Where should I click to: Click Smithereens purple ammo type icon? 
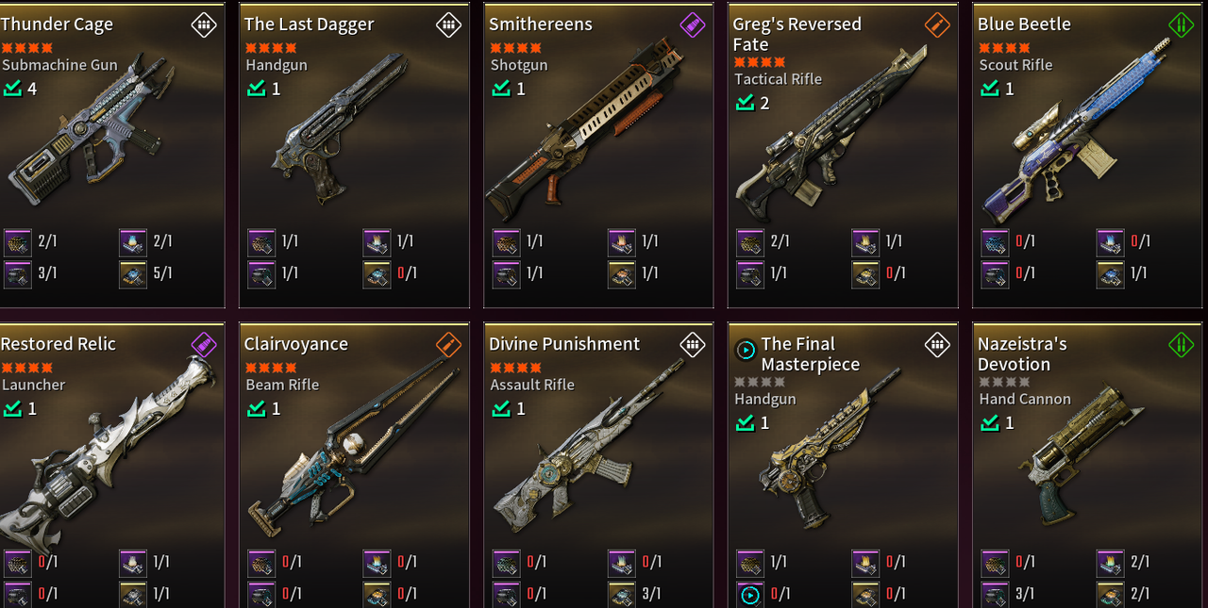coord(693,25)
